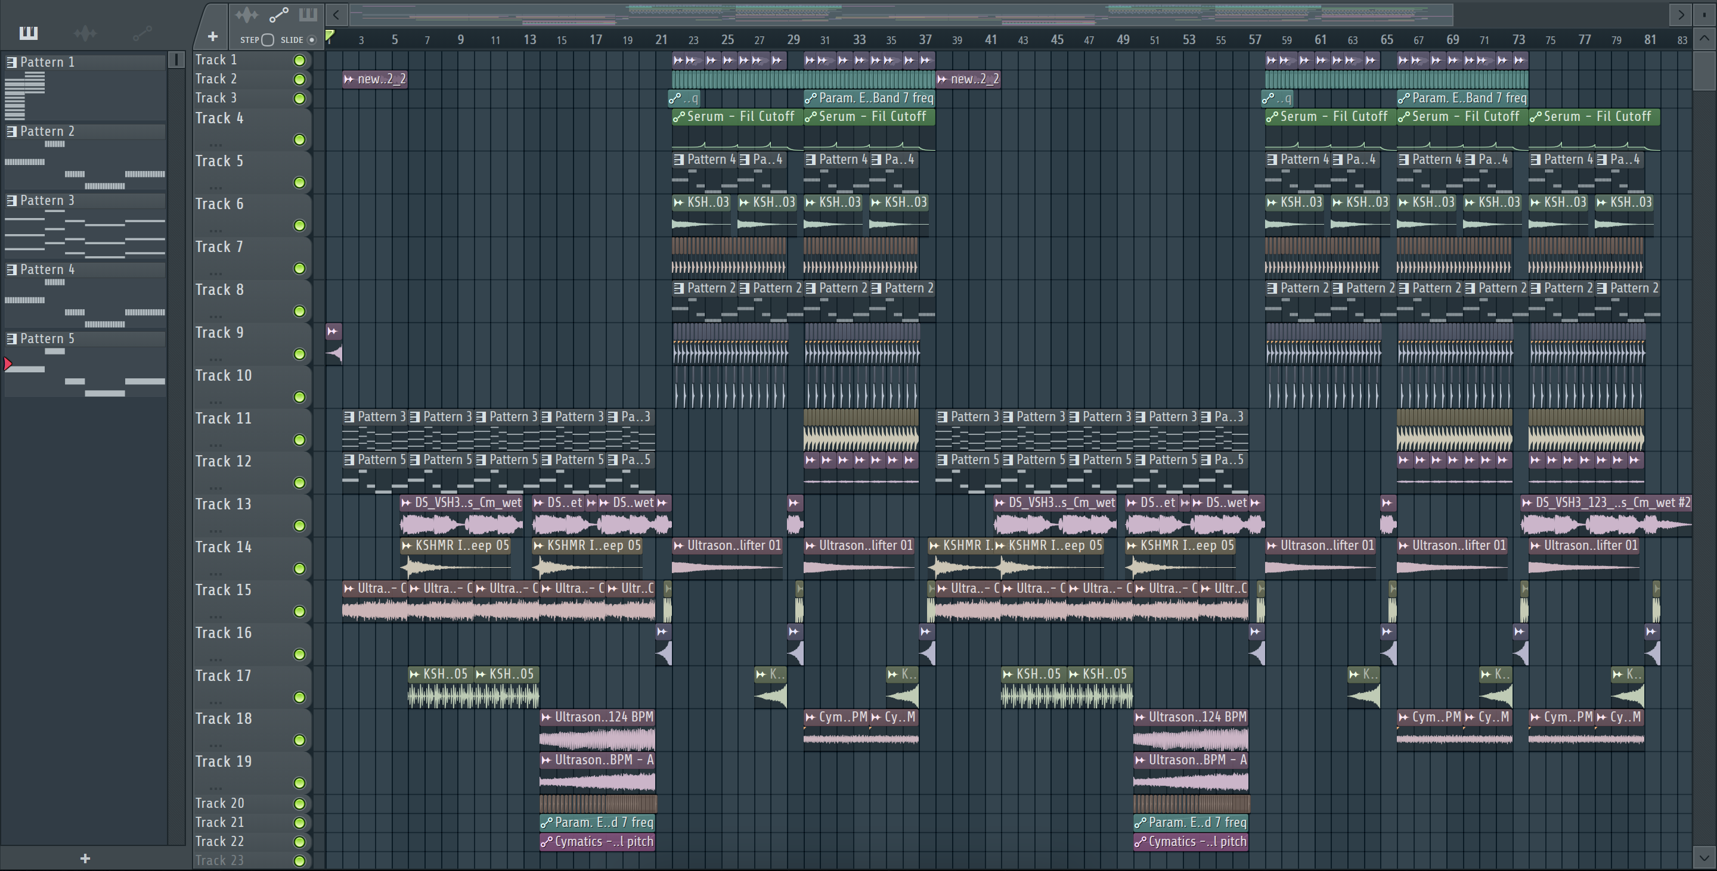Screen dimensions: 1717x871
Task: Mute Track 11 with its green LED
Action: click(299, 440)
